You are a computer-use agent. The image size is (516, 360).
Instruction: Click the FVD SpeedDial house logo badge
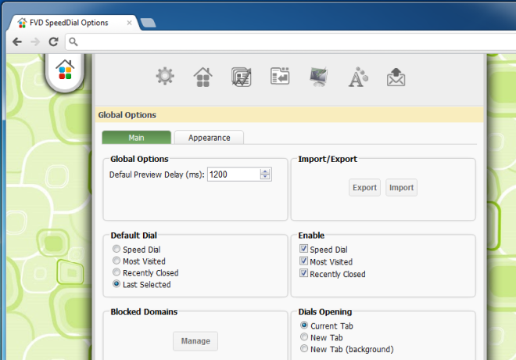click(65, 71)
